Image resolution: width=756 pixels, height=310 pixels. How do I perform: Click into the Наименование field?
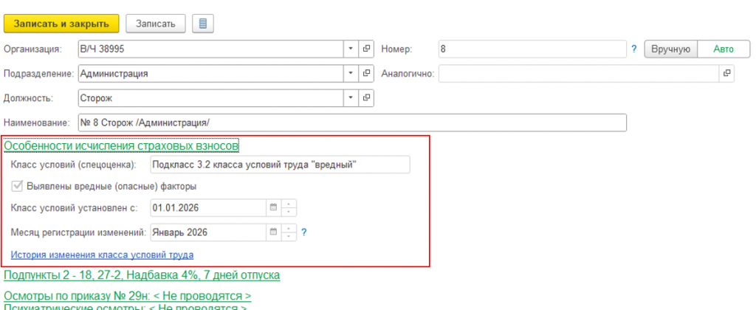(352, 123)
